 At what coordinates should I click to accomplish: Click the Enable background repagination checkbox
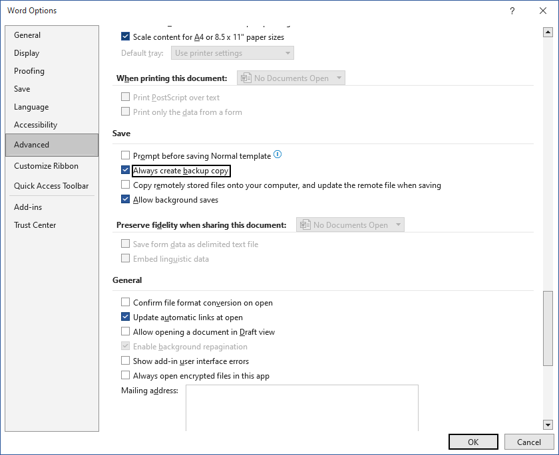click(126, 346)
